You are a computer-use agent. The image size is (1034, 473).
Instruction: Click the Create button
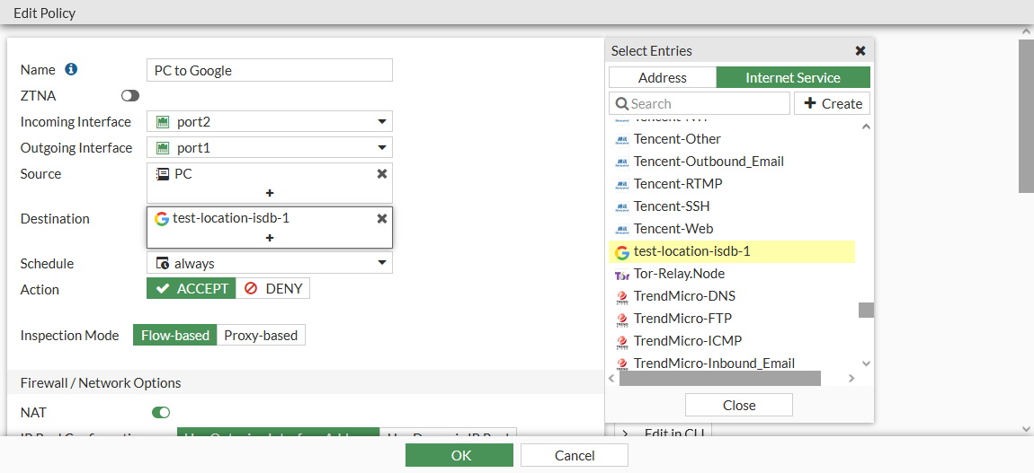tap(833, 103)
